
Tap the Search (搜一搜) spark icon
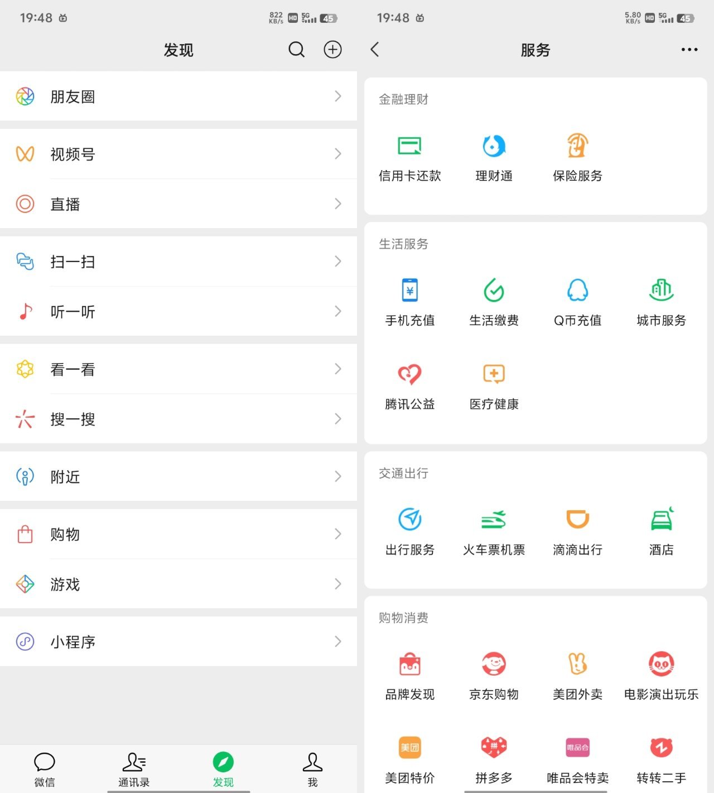pyautogui.click(x=25, y=419)
